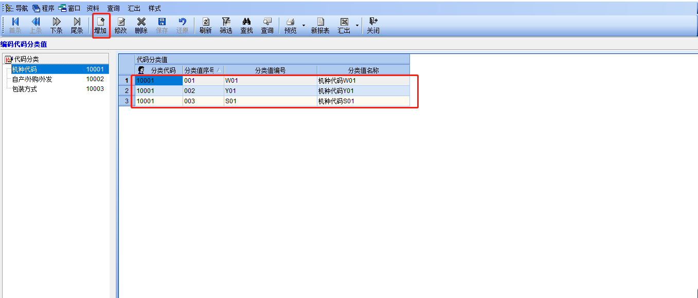698x298 pixels.
Task: Open the 程序 menu
Action: 43,8
